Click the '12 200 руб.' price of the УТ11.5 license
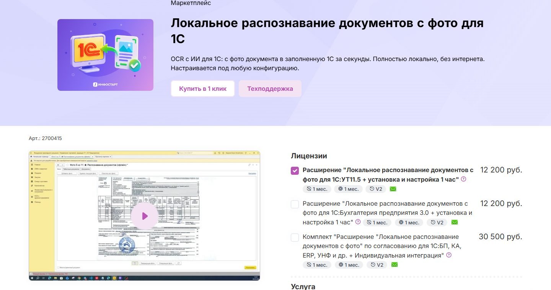This screenshot has height=290, width=551. [x=501, y=170]
